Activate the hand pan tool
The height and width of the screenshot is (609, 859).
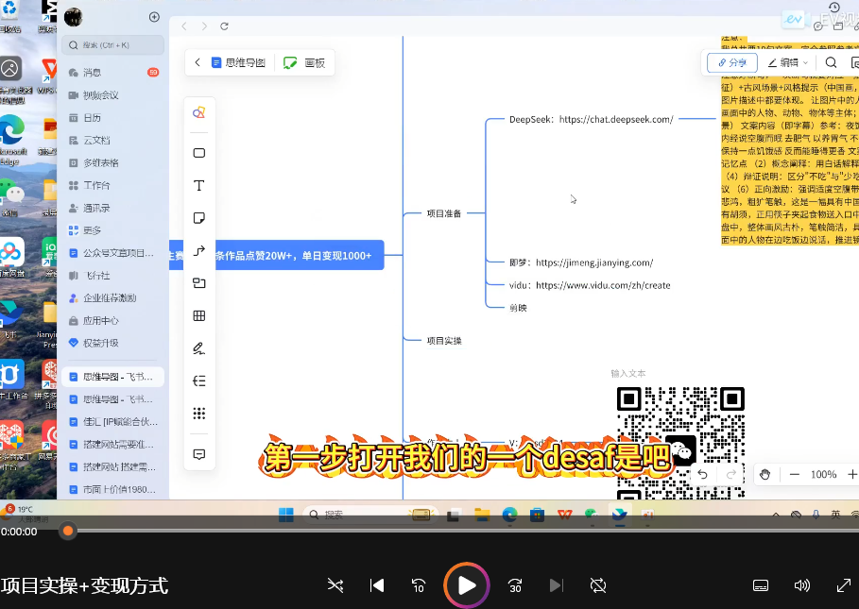coord(765,474)
